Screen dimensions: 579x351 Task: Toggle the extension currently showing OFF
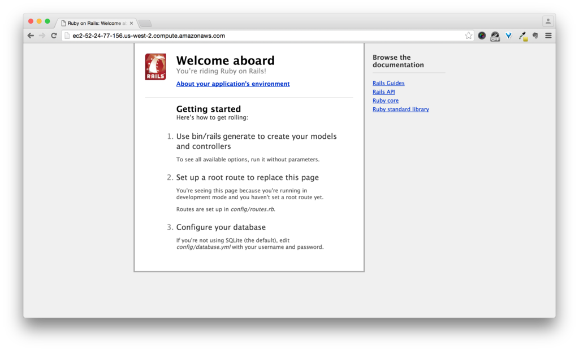pos(495,35)
